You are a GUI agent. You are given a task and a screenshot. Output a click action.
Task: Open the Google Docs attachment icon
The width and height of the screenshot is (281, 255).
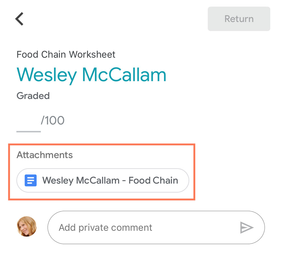point(31,180)
